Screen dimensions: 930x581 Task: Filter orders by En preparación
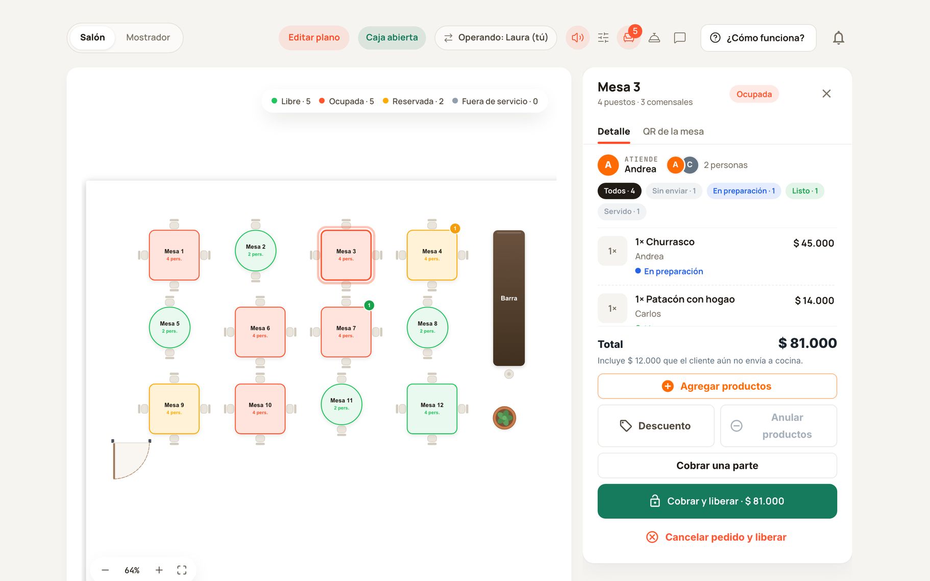(x=744, y=191)
